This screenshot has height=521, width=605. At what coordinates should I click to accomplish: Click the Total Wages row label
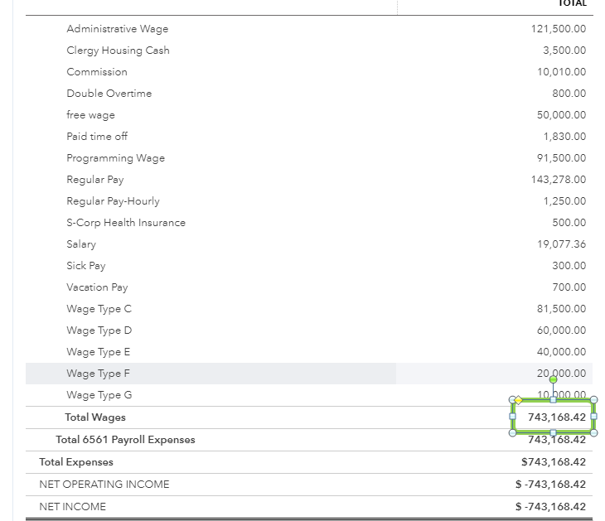tap(95, 417)
